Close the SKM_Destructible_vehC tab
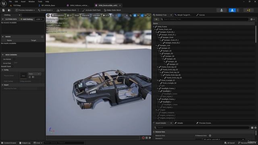258x145 pixels. tap(120, 5)
